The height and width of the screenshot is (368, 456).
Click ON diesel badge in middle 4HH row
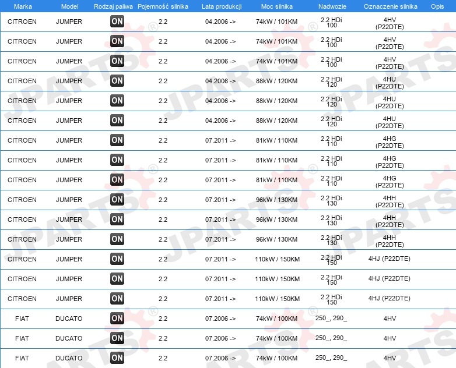[x=117, y=219]
